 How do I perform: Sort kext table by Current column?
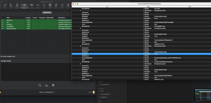(x=35, y=18)
